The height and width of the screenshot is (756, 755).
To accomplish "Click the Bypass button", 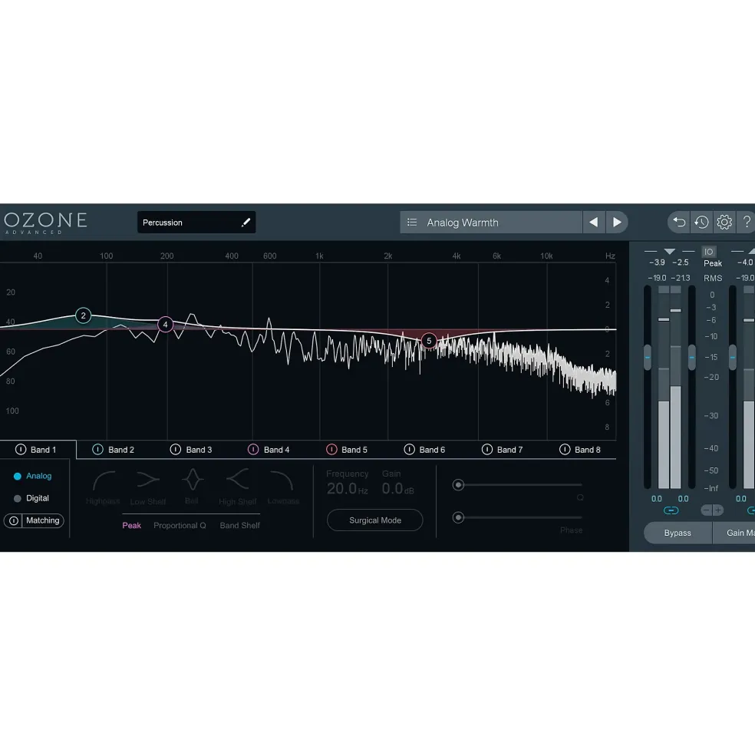I will click(x=678, y=533).
